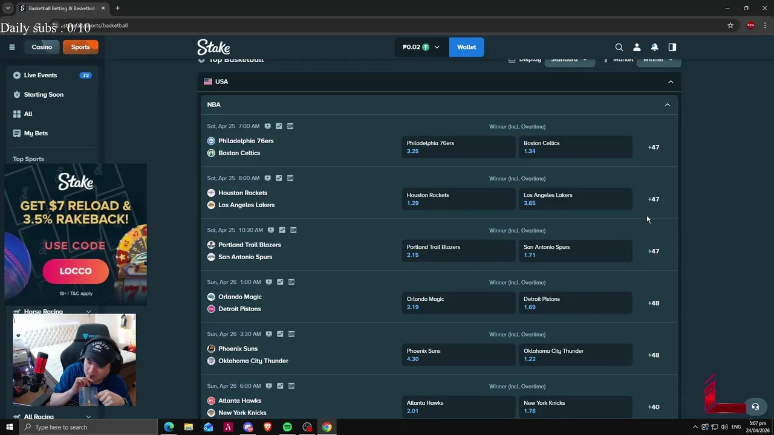Open the notifications bell
The width and height of the screenshot is (774, 435).
tap(654, 47)
